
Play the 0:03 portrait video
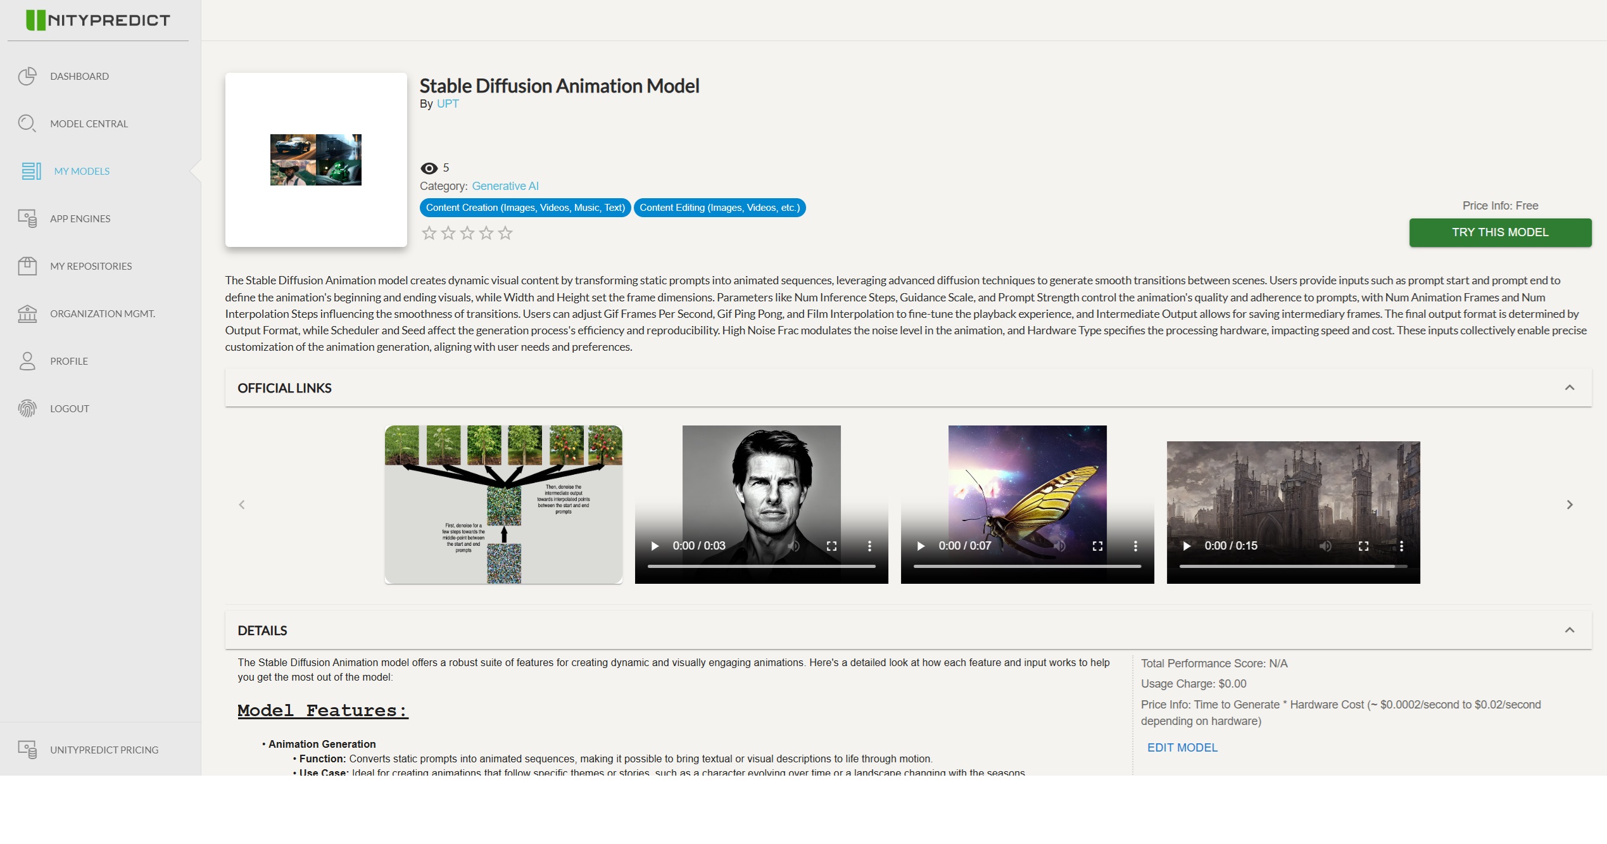click(655, 546)
